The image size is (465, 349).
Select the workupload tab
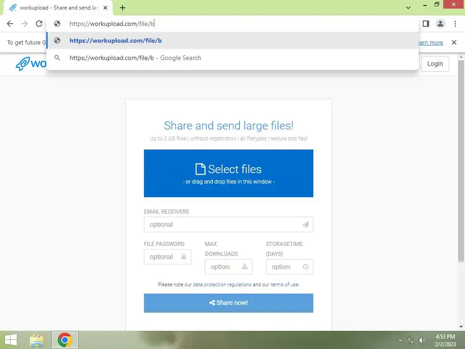pos(58,8)
